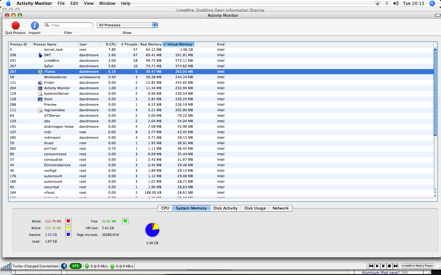Click LimeWire player previous track button
The height and width of the screenshot is (275, 441).
point(371,266)
